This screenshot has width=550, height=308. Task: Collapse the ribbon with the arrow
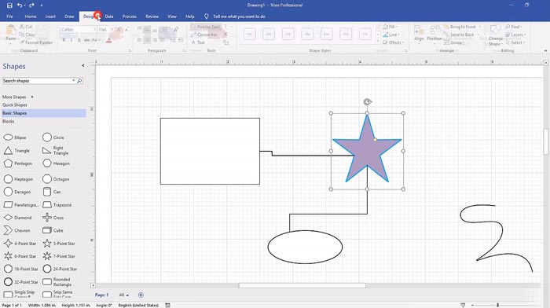coord(545,50)
